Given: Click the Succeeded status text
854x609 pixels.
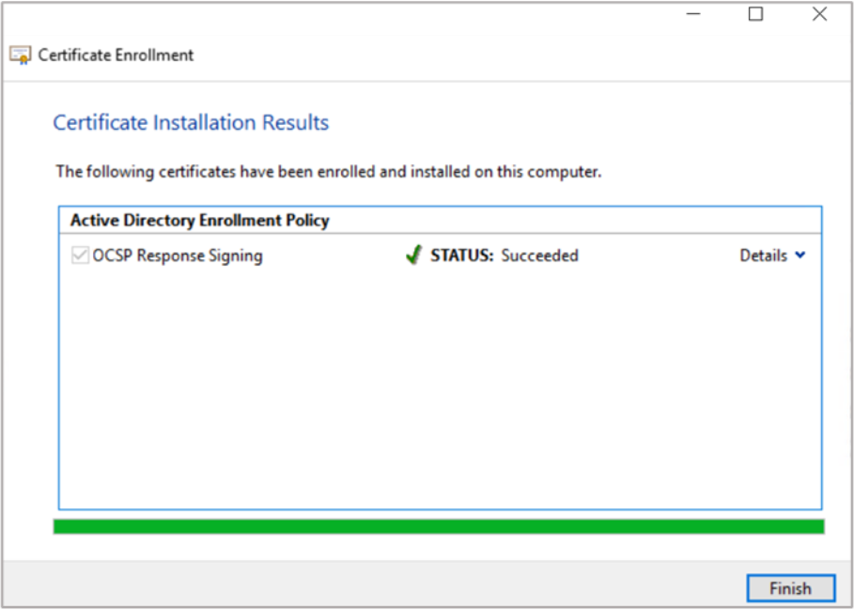Looking at the screenshot, I should click(539, 256).
